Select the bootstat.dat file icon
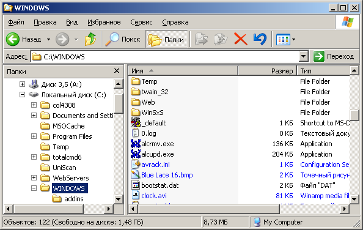 click(x=136, y=185)
